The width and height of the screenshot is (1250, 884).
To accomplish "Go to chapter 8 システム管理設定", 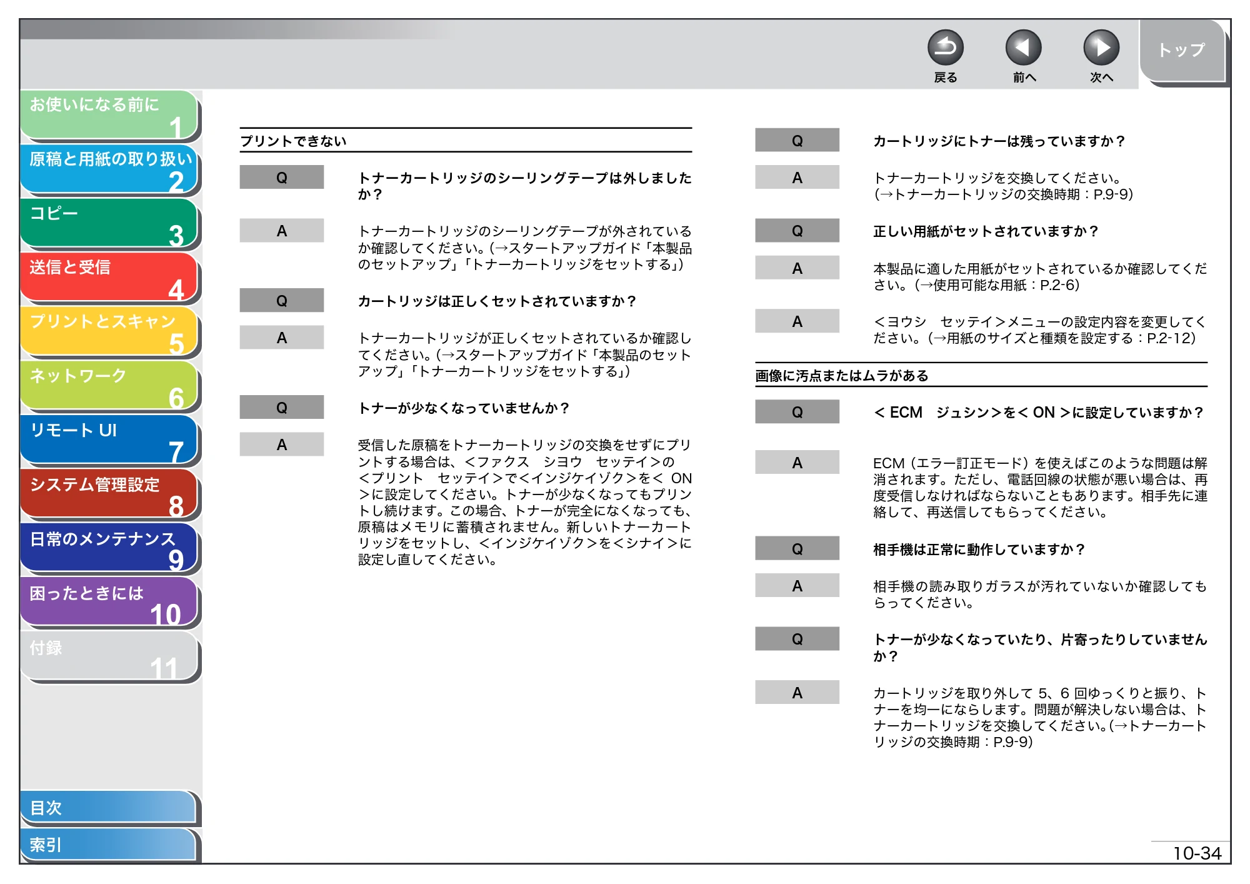I will (x=109, y=494).
